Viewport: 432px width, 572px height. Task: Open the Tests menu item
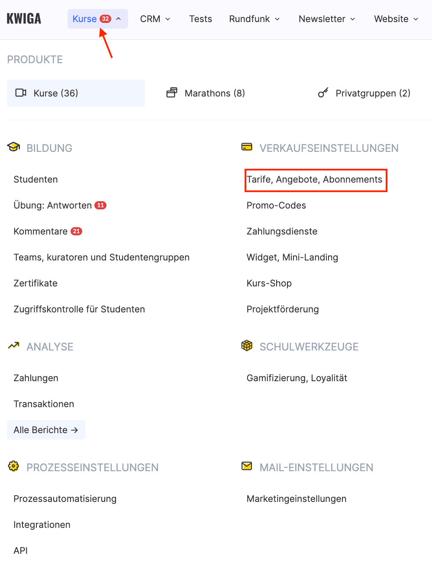(200, 19)
